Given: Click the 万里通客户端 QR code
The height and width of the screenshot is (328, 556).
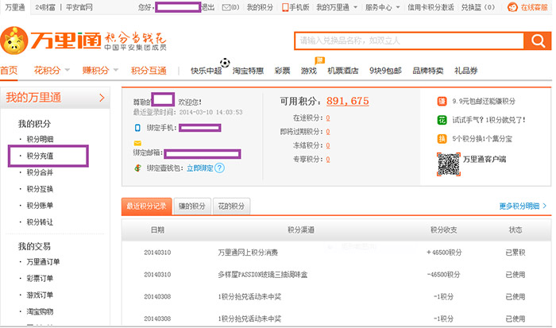Looking at the screenshot, I should coord(449,164).
